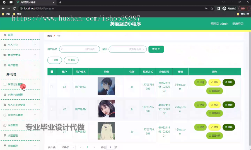The width and height of the screenshot is (251, 150).
Task: Toggle the select-all checkbox in table header
Action: [52, 72]
